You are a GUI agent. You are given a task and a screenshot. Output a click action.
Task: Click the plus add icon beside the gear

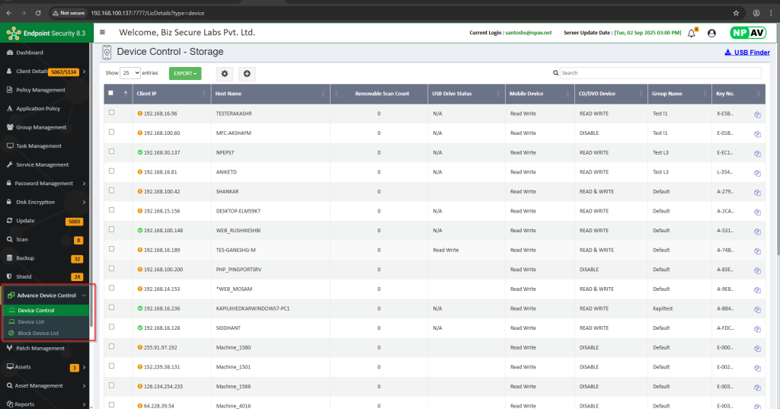tap(247, 73)
